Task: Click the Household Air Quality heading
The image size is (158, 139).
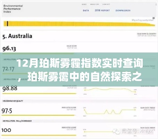Action: coord(13,101)
